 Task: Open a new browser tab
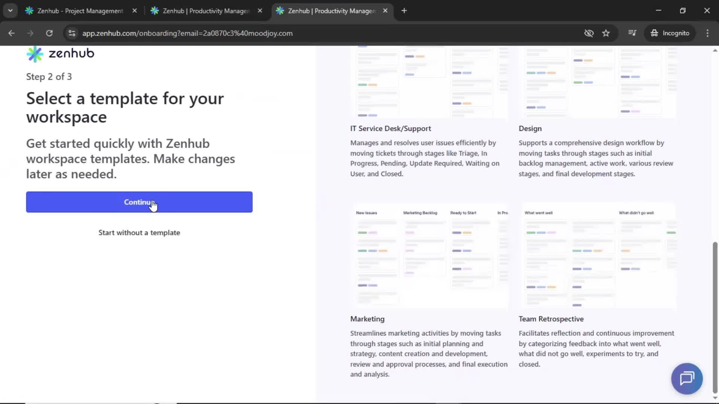point(404,11)
